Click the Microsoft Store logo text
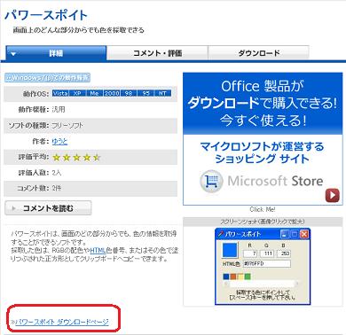Screen dimensions: 346x335 pos(275,181)
